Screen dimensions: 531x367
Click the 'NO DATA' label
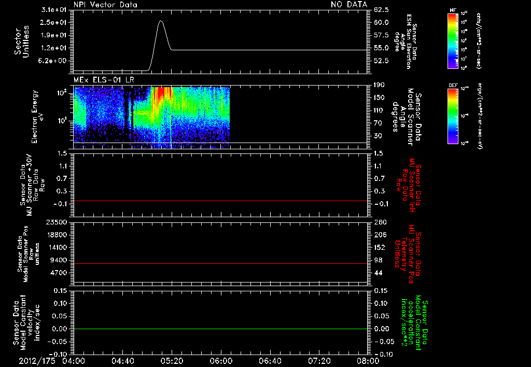point(349,5)
